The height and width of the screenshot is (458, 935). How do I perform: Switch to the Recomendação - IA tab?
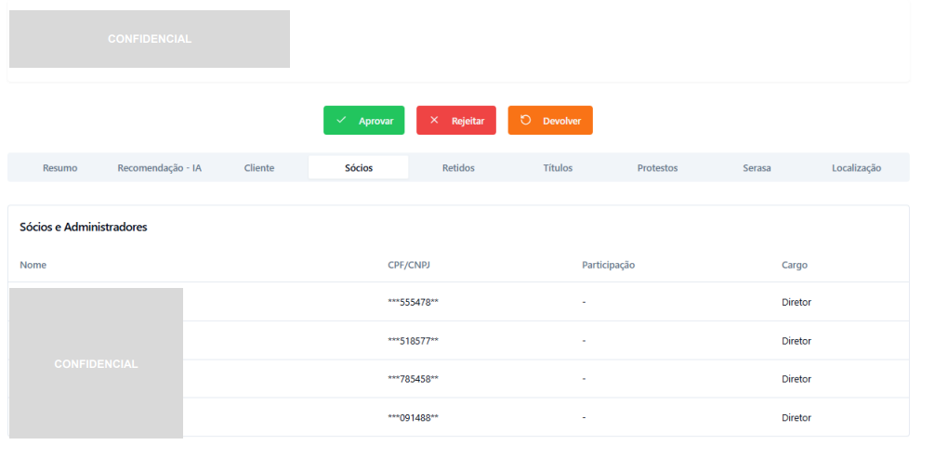point(159,168)
